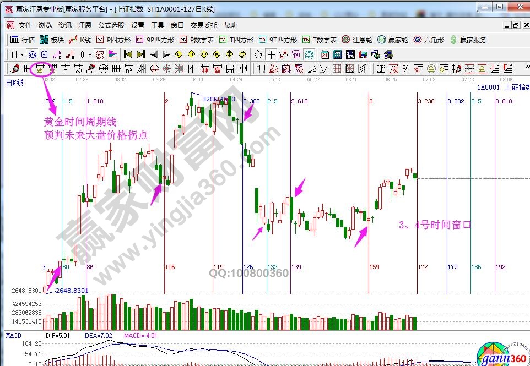Screen dimensions: 530x366
Task: Activate the hand pan tool
Action: (258, 54)
